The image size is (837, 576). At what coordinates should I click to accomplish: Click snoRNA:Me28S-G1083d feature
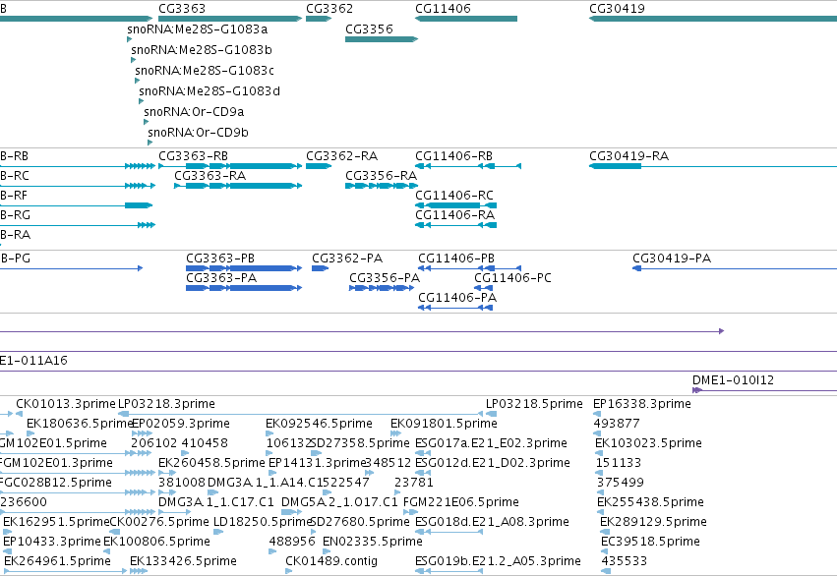(x=209, y=91)
